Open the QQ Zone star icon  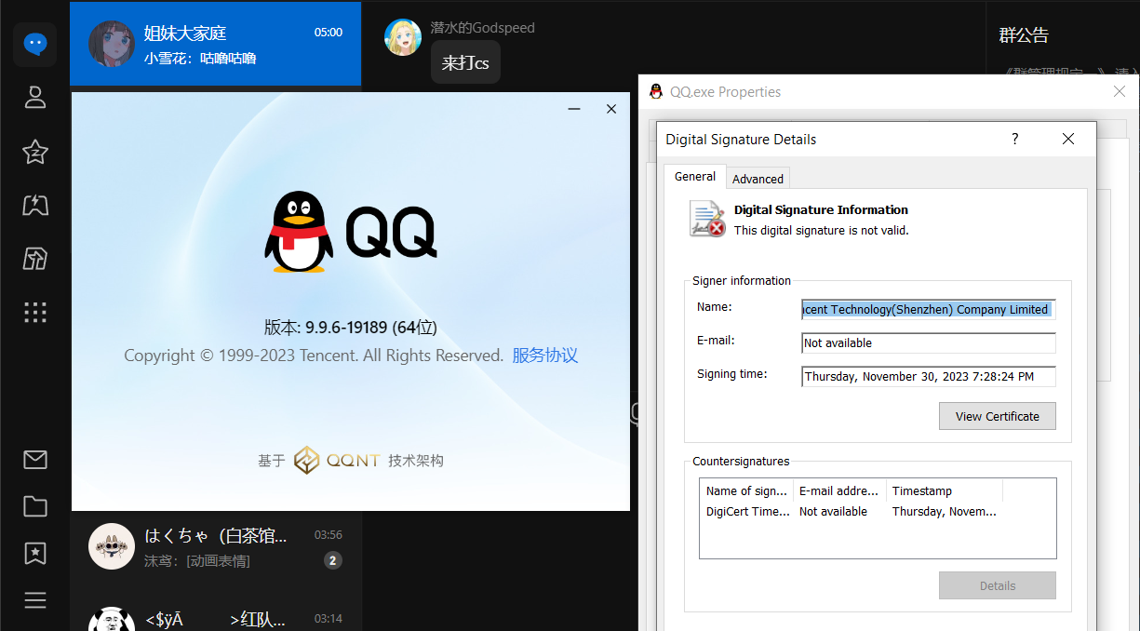click(35, 152)
